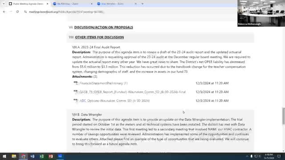Collapse OTHER ITEMS FOR DISCUSSION section

coord(99,37)
